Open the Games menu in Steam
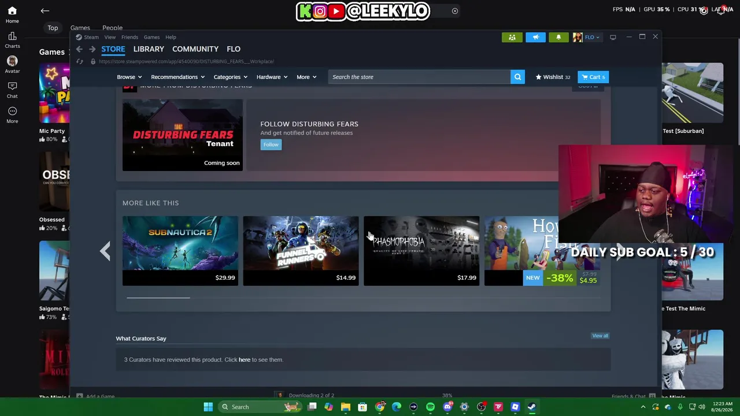 click(151, 38)
